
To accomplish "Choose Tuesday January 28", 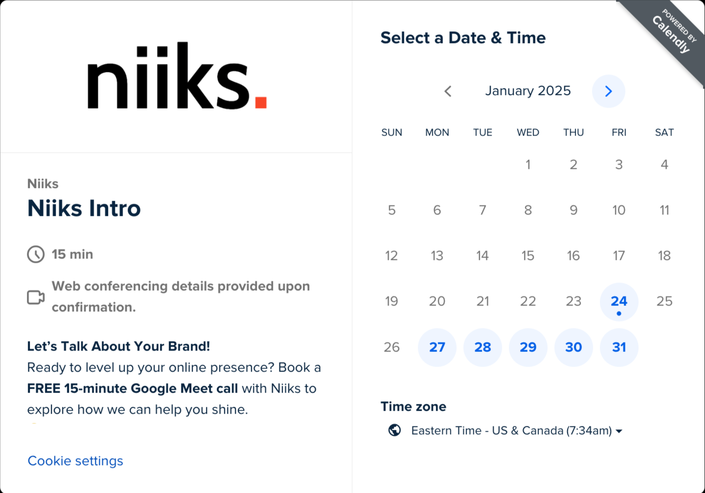I will [482, 347].
